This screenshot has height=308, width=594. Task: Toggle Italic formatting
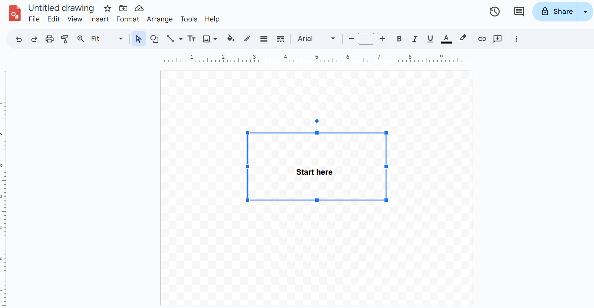click(x=415, y=39)
